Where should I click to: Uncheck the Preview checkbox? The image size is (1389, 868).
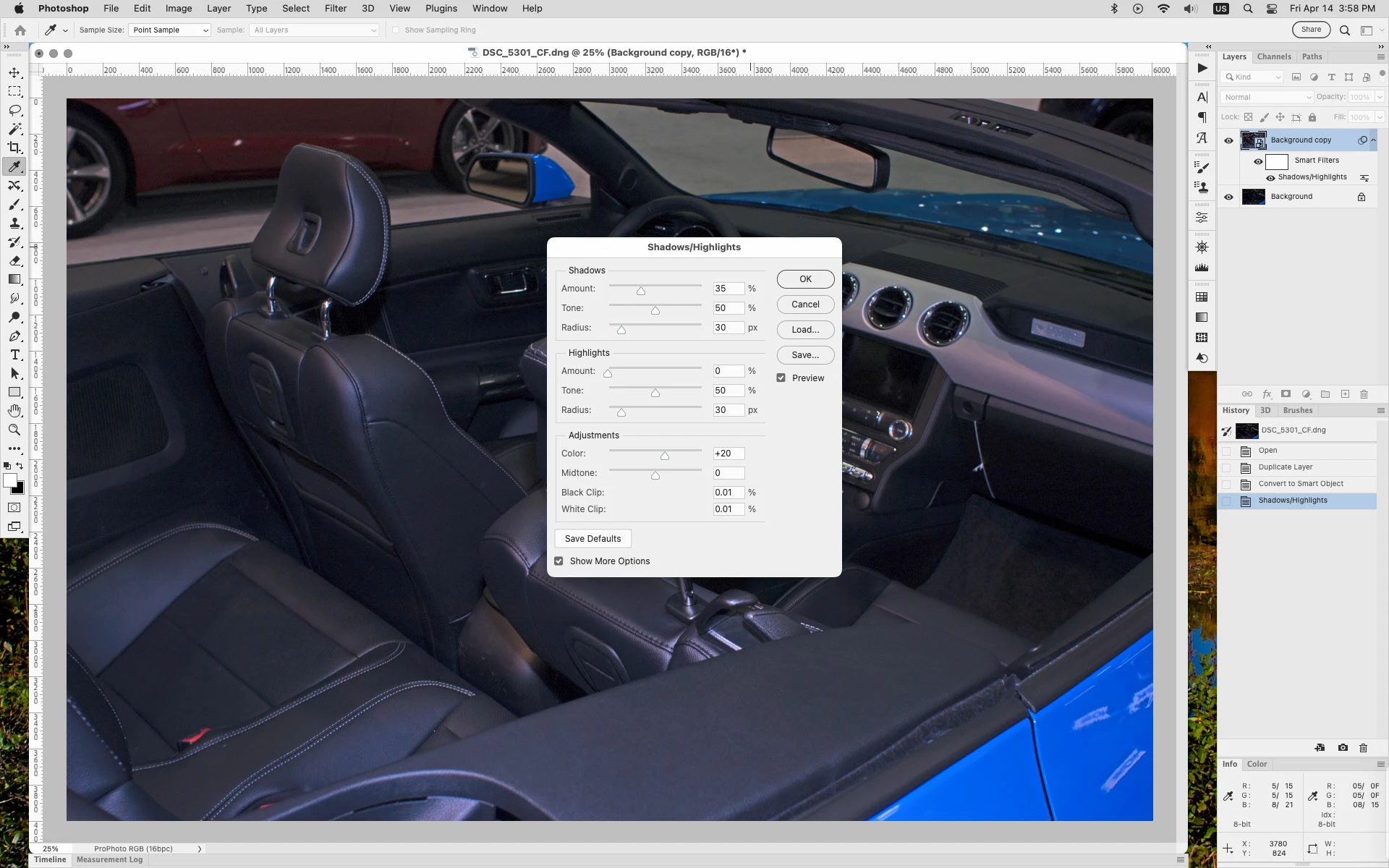pyautogui.click(x=781, y=378)
